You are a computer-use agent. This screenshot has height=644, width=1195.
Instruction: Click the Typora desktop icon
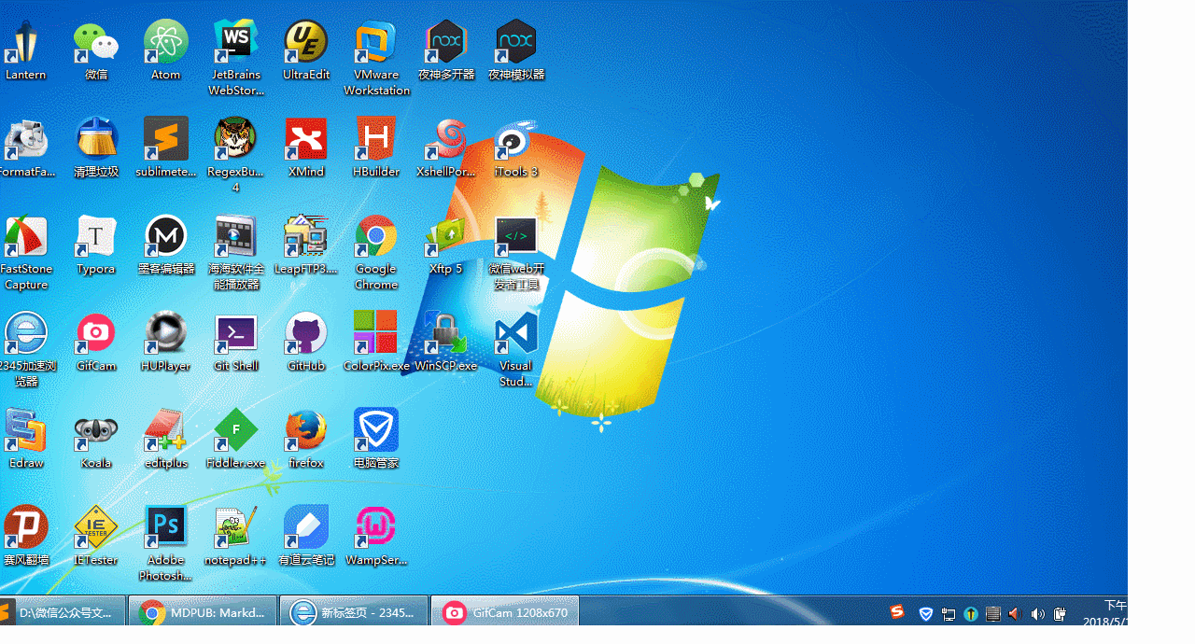click(96, 245)
